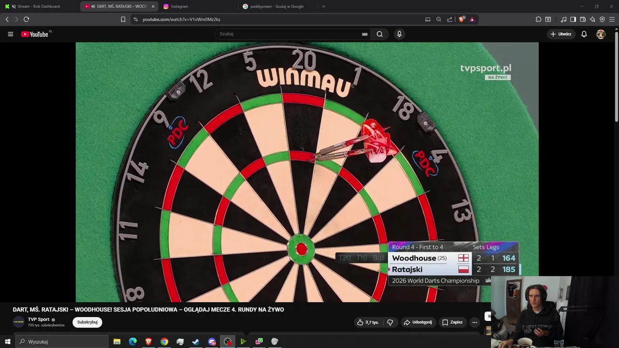Open YouTube notifications bell
The image size is (619, 348).
584,34
